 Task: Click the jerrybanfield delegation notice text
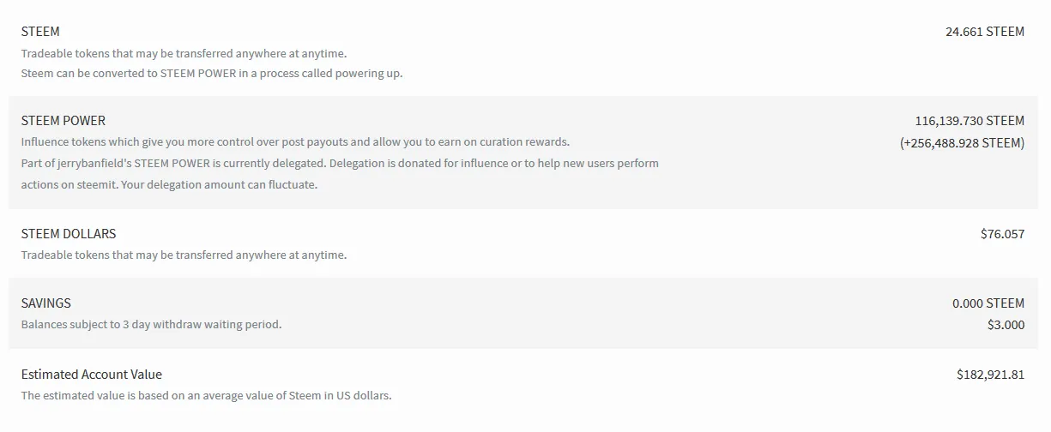click(x=340, y=163)
